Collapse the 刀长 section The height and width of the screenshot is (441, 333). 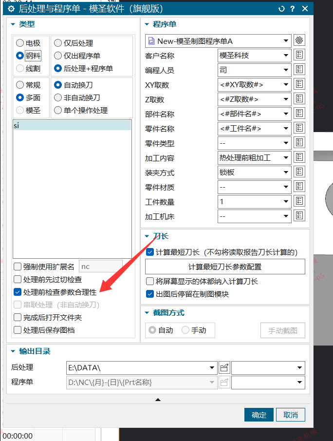pos(147,236)
